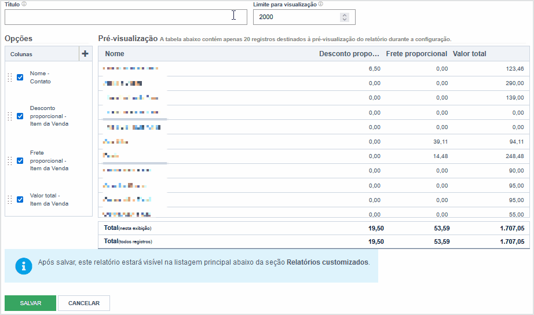The image size is (534, 315).
Task: Select the 248,48 total value cell
Action: [515, 156]
